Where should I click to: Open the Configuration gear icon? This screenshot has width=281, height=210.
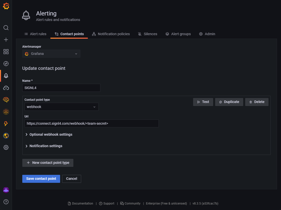pos(6,147)
